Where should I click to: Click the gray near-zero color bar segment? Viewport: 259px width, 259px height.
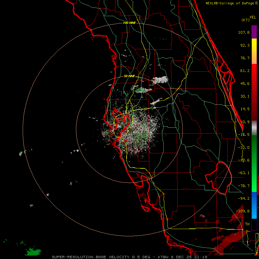point(254,128)
